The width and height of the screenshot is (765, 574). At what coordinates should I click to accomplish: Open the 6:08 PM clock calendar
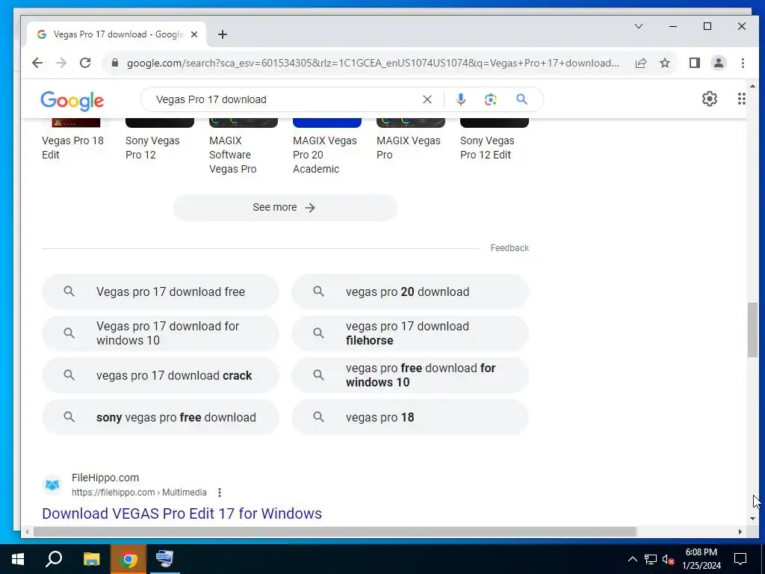701,559
